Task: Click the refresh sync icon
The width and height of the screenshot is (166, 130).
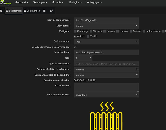Action: point(51,11)
